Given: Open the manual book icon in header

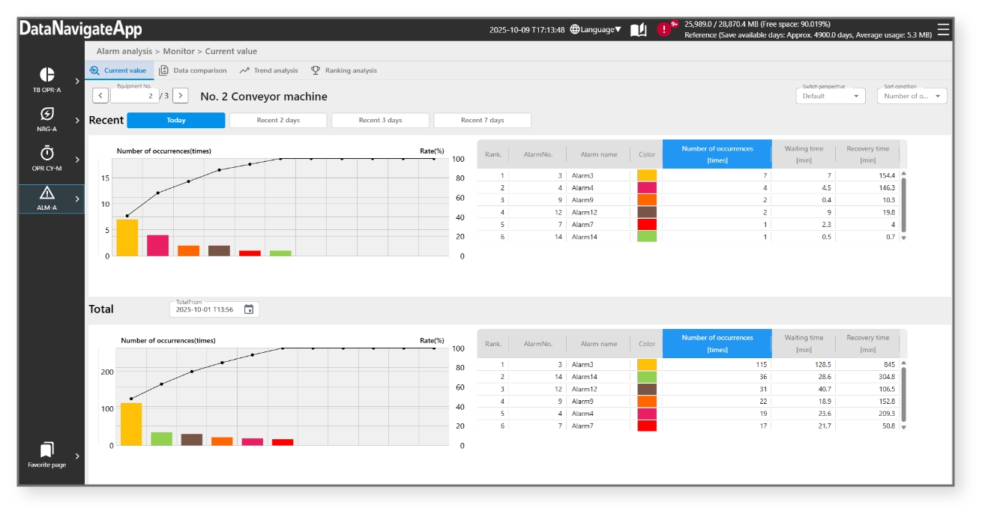Looking at the screenshot, I should 638,29.
